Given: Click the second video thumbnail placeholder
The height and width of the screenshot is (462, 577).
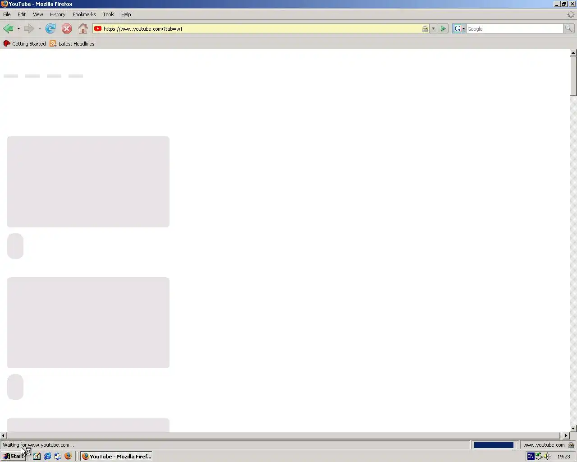Looking at the screenshot, I should tap(88, 323).
